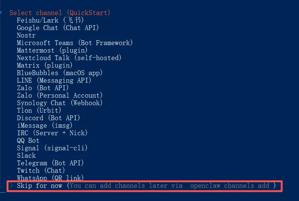Select the Nostr channel entry

point(26,35)
